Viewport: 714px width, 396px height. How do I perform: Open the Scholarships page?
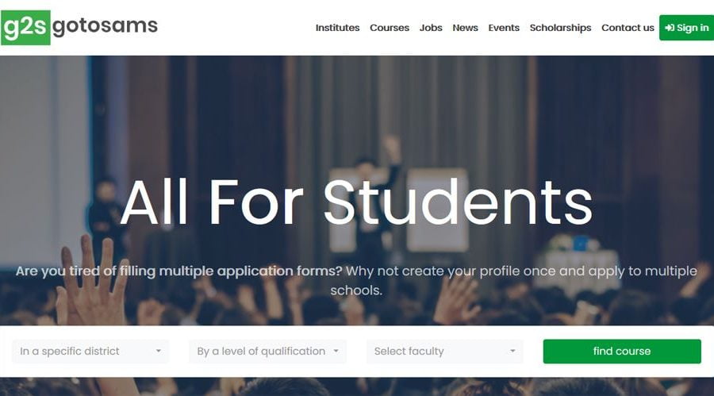click(x=560, y=28)
